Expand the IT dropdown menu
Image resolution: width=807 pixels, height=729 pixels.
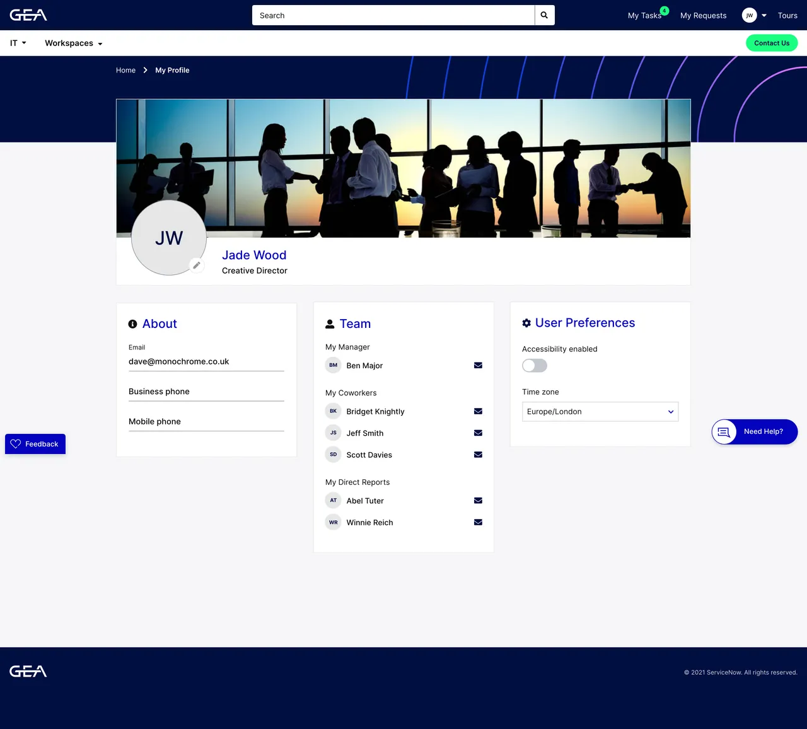pos(17,43)
